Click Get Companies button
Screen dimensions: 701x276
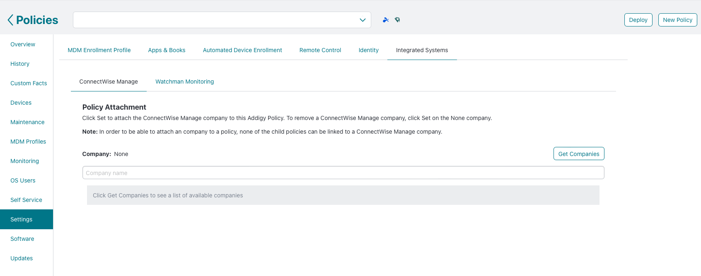pos(579,154)
